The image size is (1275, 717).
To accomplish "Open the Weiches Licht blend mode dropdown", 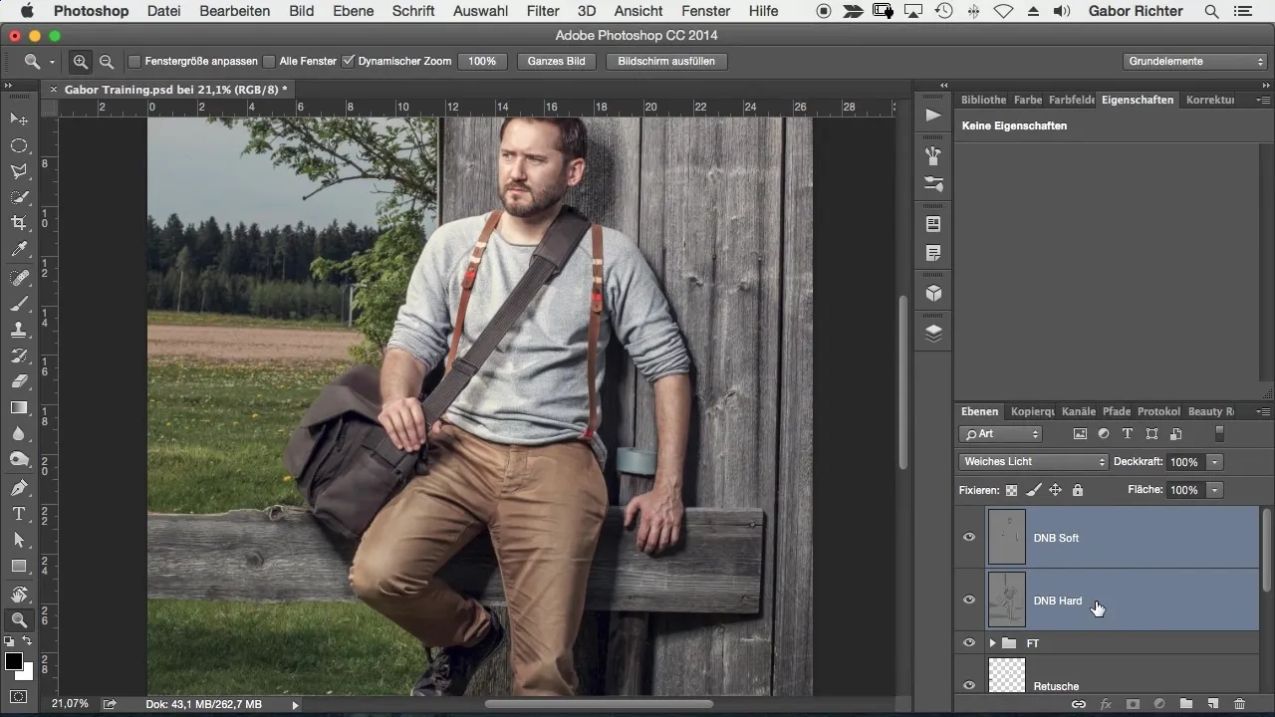I will [1033, 462].
